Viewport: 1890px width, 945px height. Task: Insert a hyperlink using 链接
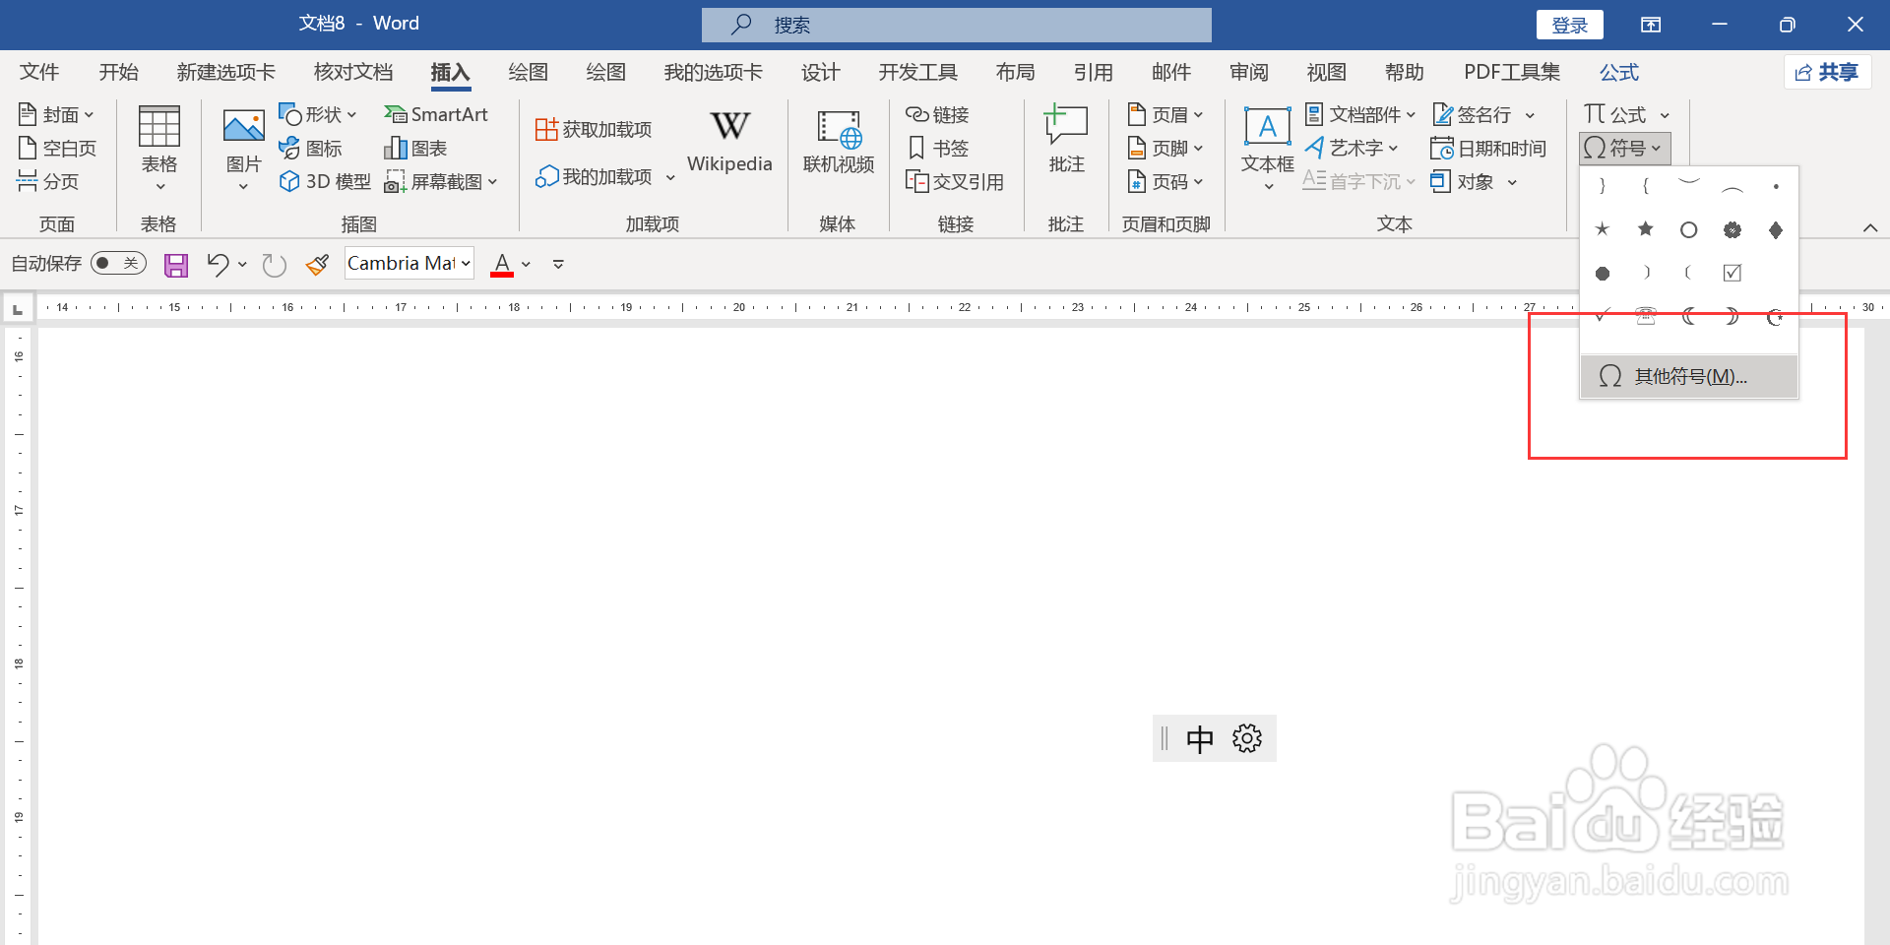click(x=937, y=115)
